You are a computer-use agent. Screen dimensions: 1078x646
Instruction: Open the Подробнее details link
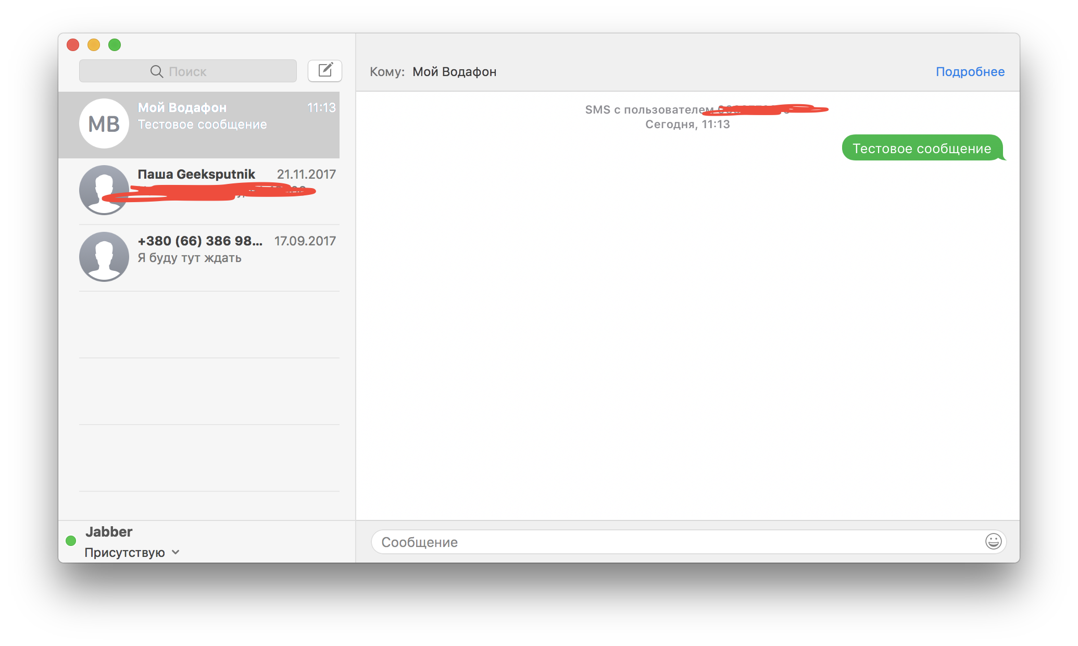(970, 71)
